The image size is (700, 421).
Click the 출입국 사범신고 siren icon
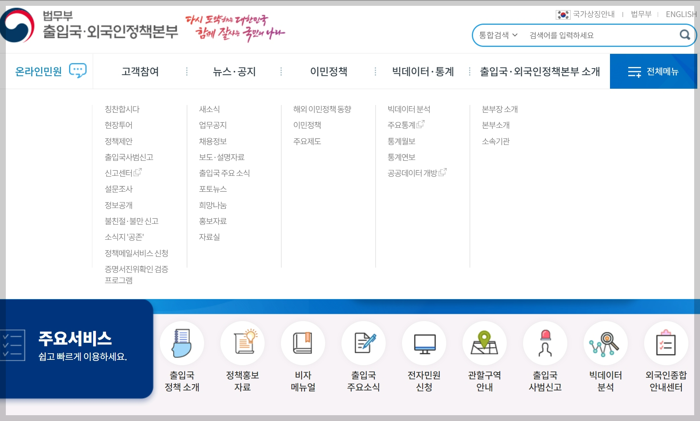click(545, 343)
